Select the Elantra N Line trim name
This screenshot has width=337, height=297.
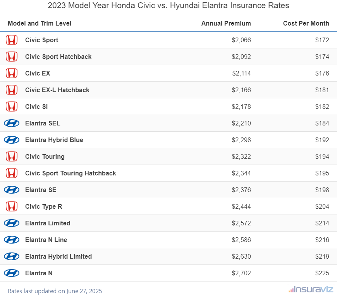(46, 240)
